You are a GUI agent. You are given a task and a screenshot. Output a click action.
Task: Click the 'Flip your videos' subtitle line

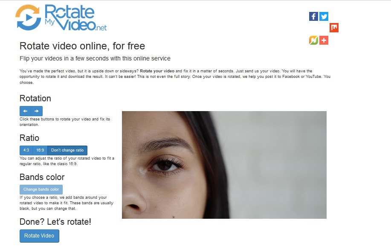click(95, 58)
